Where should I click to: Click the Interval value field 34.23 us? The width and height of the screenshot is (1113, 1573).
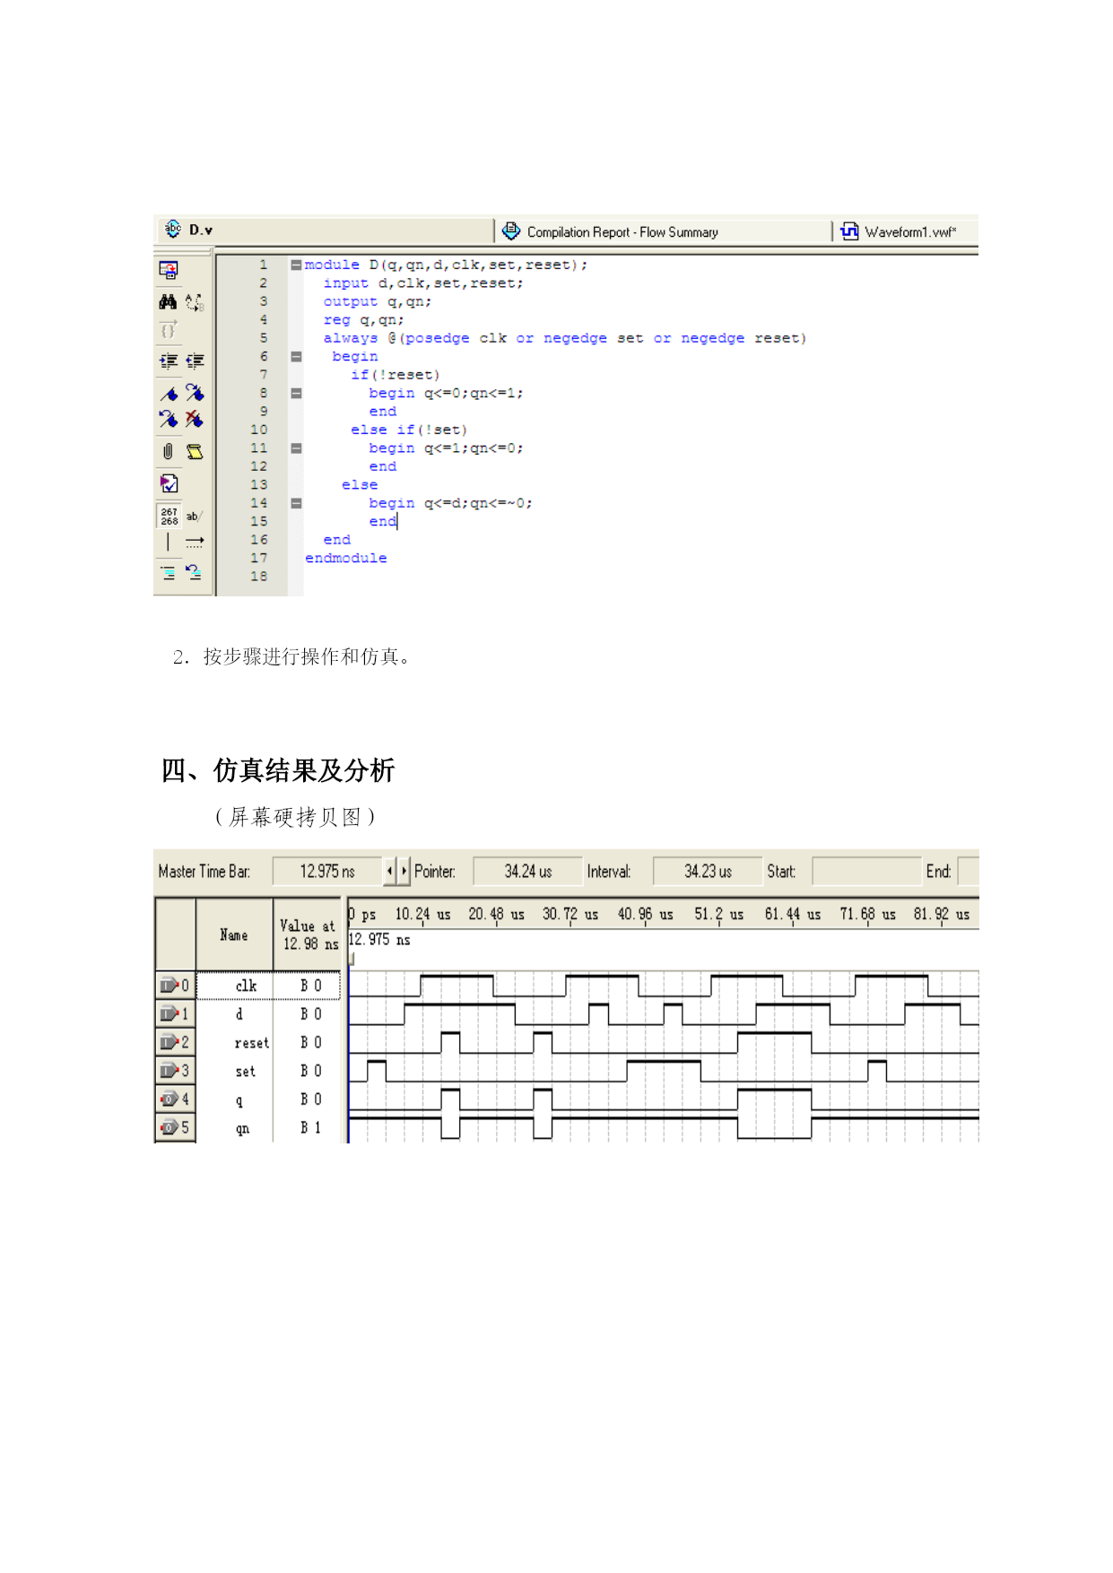708,872
